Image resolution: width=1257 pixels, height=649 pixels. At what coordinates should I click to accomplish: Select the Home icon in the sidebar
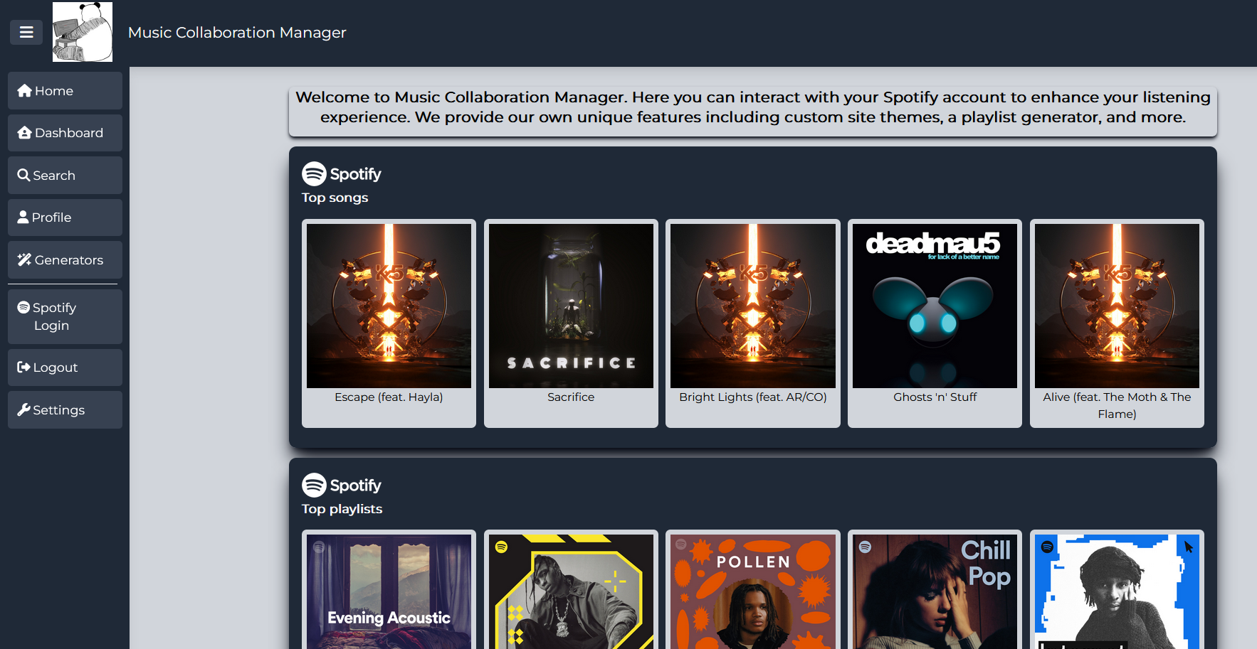point(23,90)
